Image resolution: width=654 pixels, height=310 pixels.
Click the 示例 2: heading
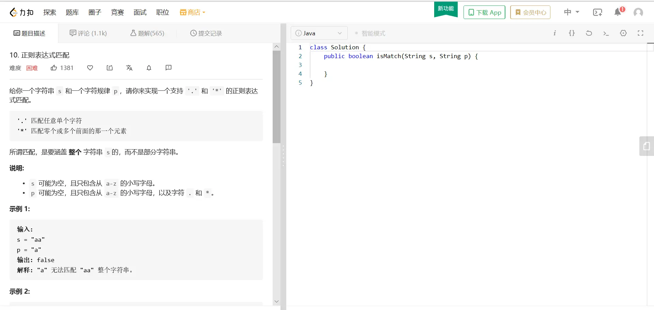click(x=20, y=292)
